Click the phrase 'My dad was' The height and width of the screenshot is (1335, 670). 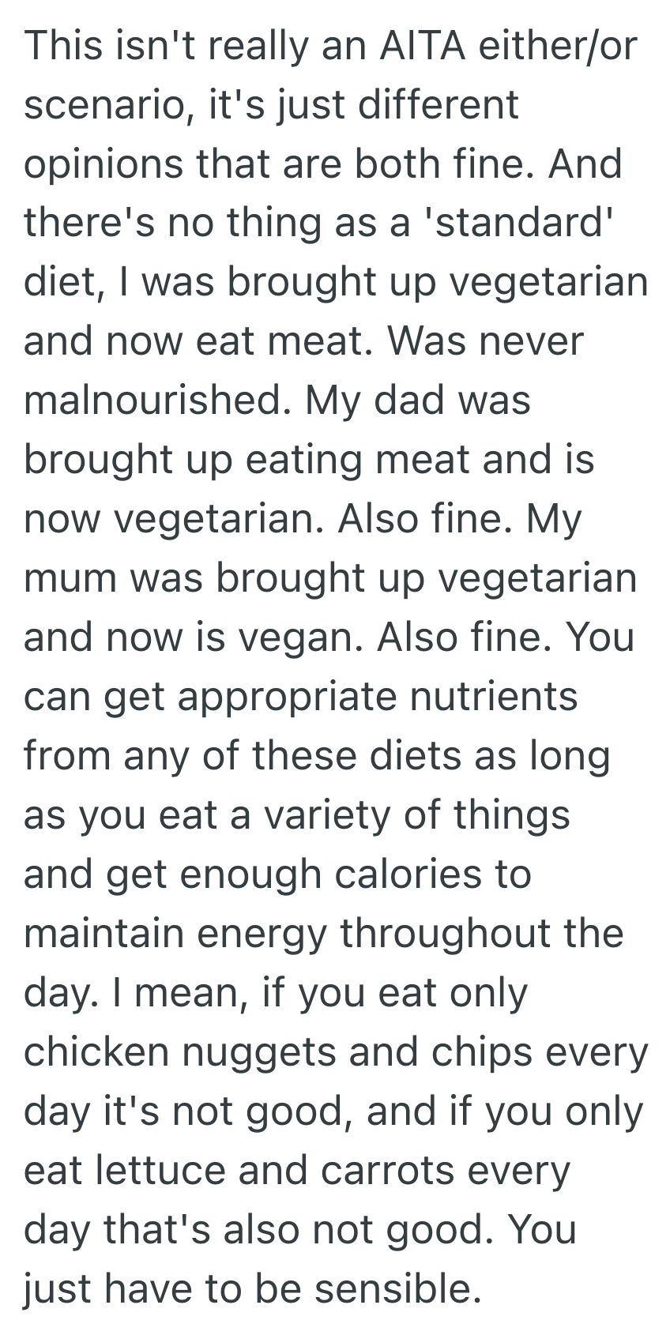(418, 400)
